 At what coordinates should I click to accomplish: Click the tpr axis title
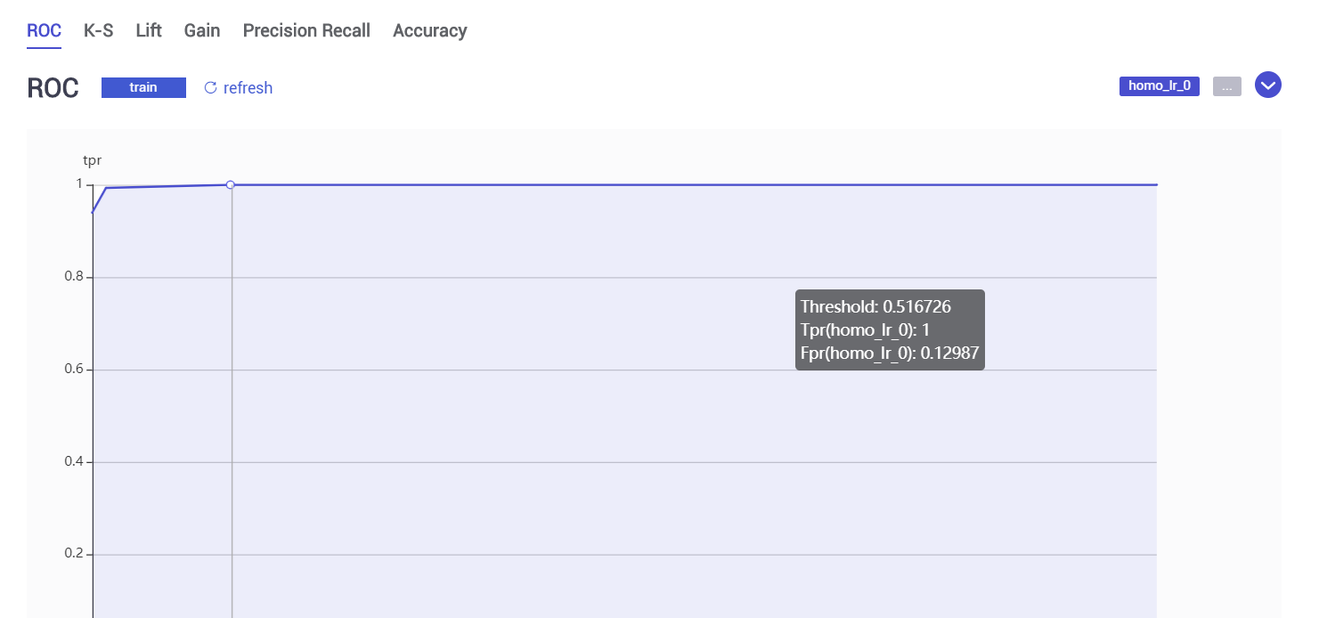coord(92,160)
